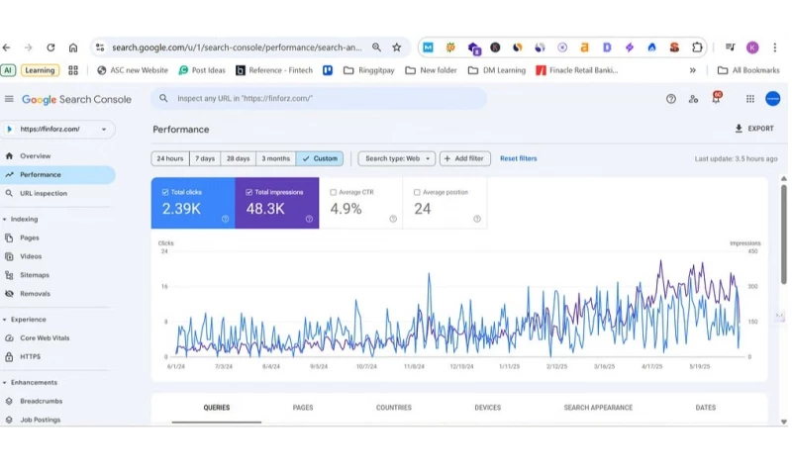Select the Custom date range
The height and width of the screenshot is (475, 792).
(x=320, y=158)
